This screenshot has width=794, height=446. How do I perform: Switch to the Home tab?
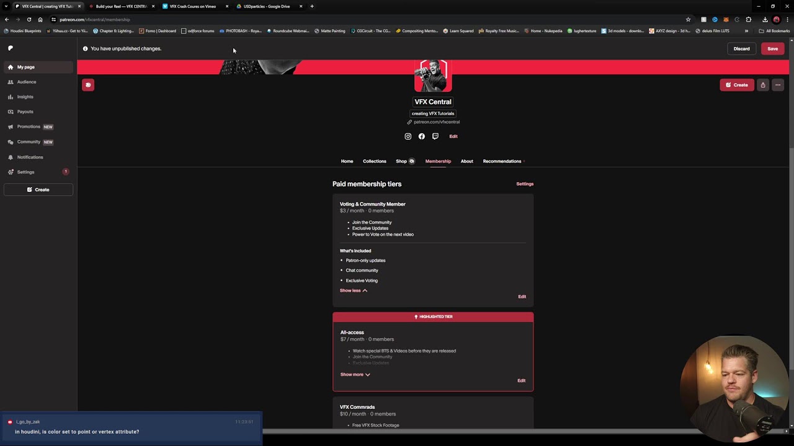coord(347,161)
